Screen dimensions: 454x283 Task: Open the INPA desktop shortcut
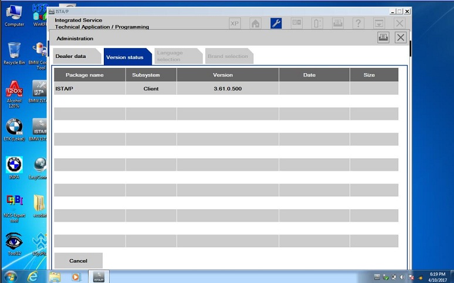pyautogui.click(x=14, y=167)
